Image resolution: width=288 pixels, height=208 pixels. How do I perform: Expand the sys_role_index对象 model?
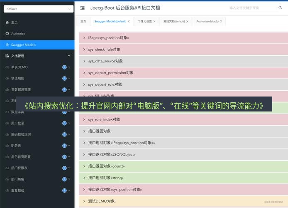coord(183,119)
